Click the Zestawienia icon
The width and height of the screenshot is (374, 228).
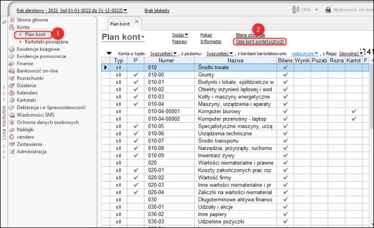pos(11,144)
